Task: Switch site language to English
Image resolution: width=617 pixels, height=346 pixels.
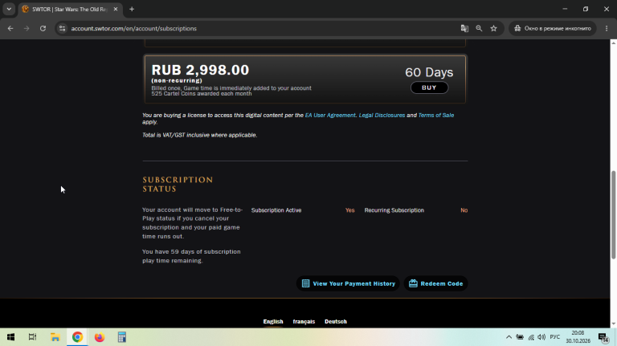Action: pos(273,322)
